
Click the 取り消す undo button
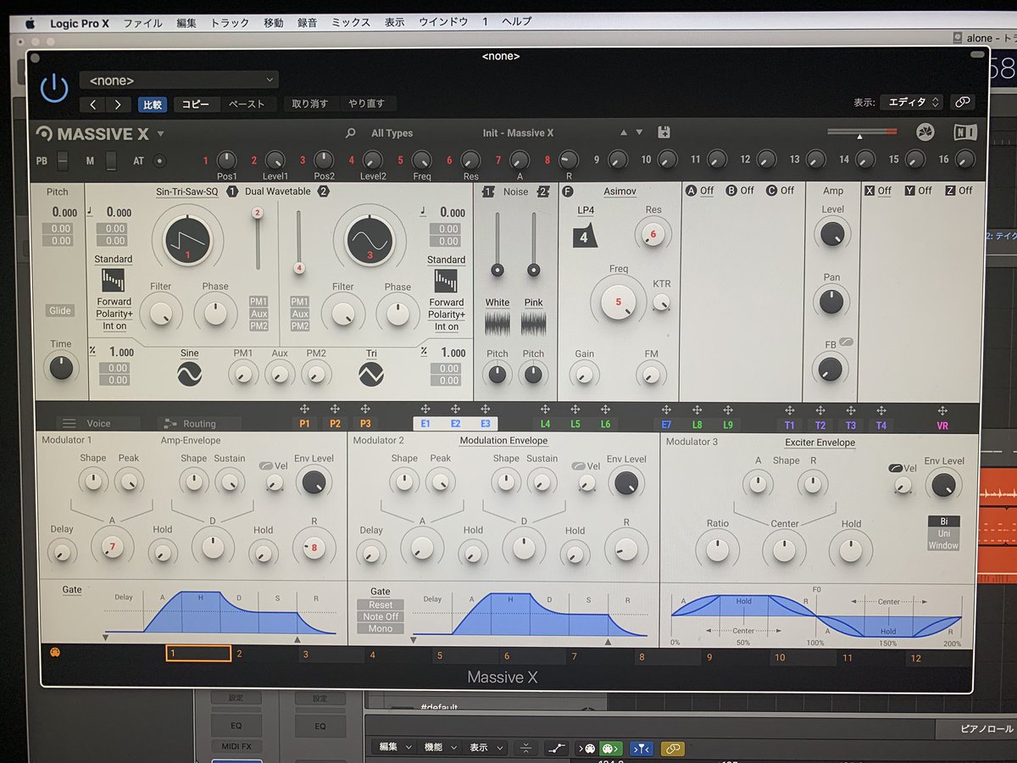312,103
